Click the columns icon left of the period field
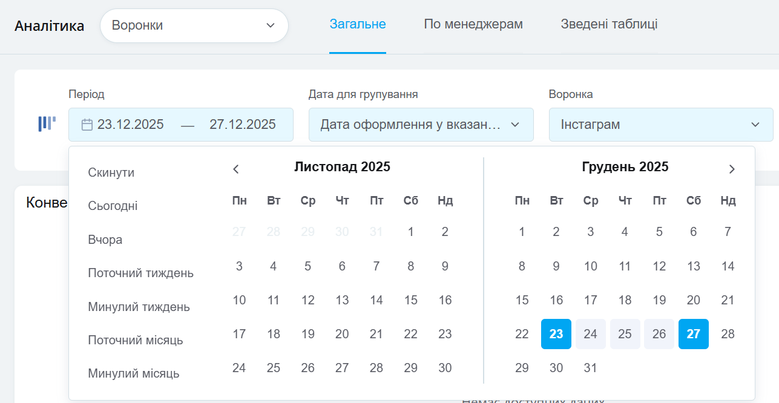The image size is (779, 403). (x=47, y=124)
